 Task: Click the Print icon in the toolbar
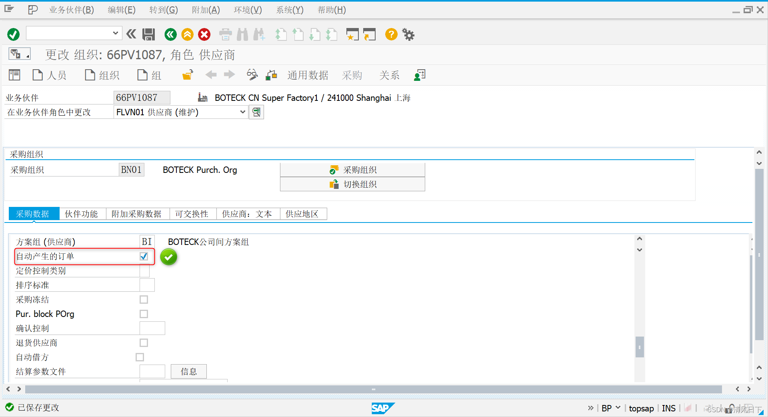point(225,34)
